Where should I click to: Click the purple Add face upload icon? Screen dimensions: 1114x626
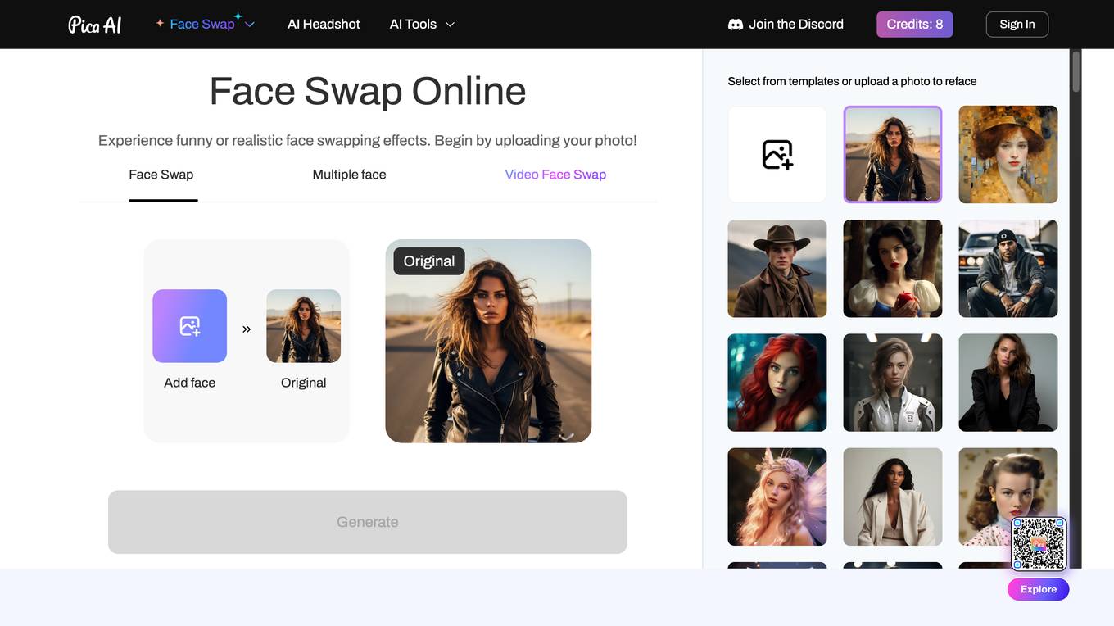pyautogui.click(x=189, y=326)
